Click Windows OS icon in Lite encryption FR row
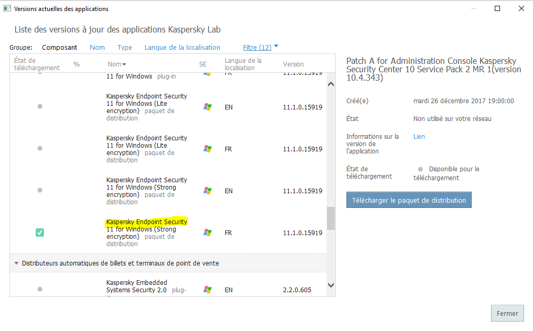Screen dimensions: 533x331 tap(208, 149)
